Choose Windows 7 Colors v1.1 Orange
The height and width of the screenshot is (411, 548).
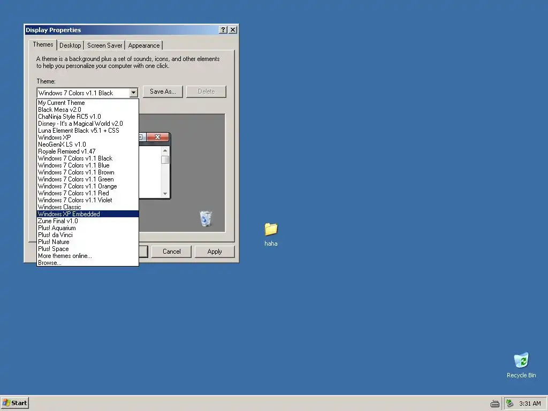coord(88,186)
